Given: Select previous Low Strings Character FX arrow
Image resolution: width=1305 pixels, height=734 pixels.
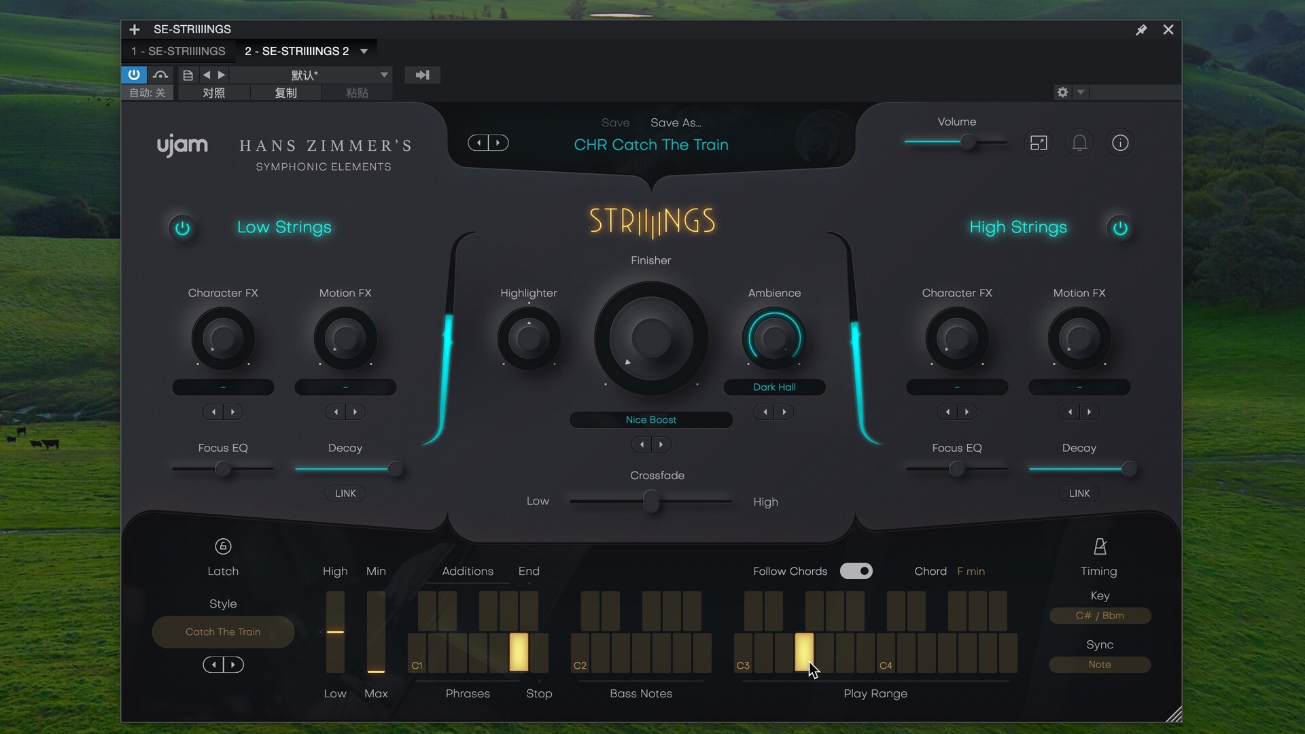Looking at the screenshot, I should coord(213,412).
